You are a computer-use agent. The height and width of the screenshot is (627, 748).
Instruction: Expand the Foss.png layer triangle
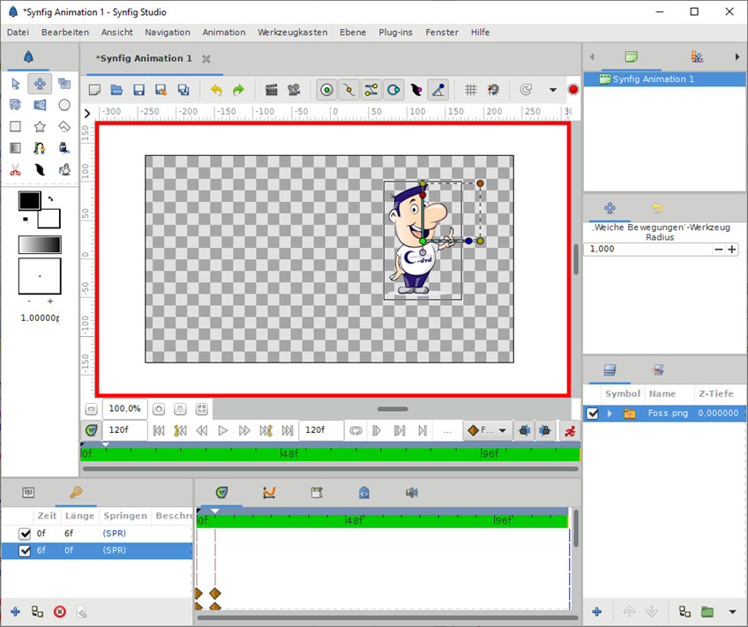[x=610, y=413]
